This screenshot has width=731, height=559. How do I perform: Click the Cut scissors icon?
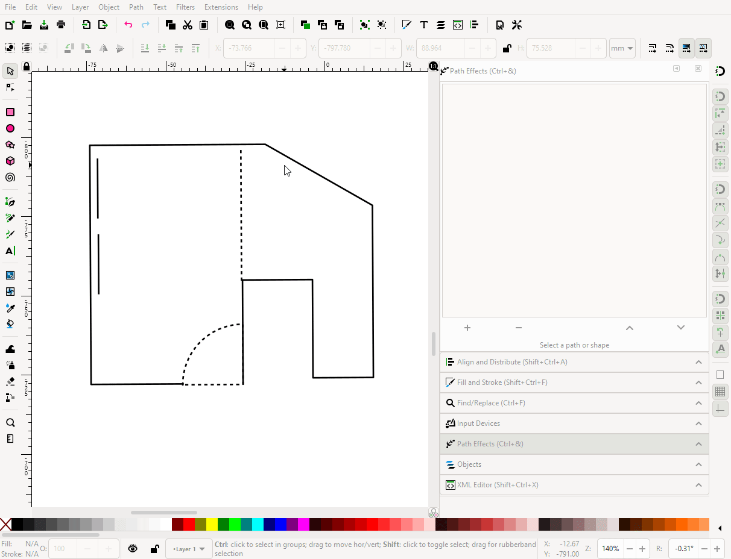[x=188, y=25]
